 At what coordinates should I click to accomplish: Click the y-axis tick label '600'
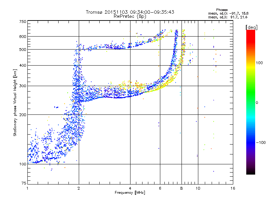coord(23,37)
